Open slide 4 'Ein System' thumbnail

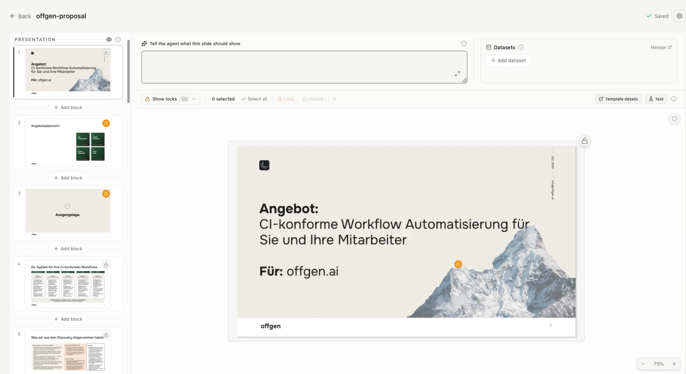coord(68,284)
